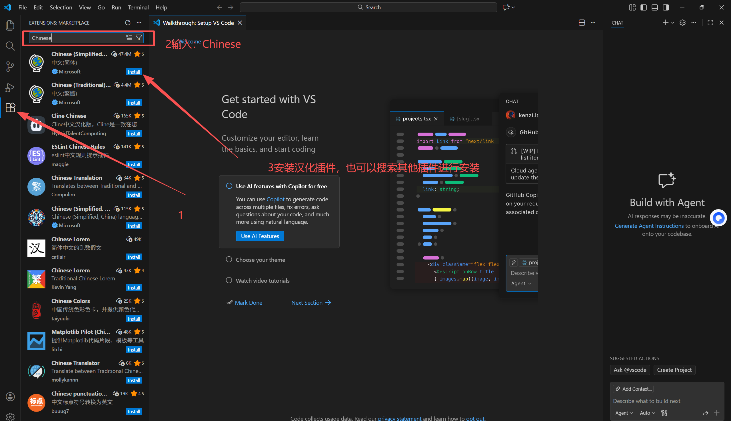The image size is (731, 421).
Task: Toggle the bottom panel visibility
Action: coord(655,7)
